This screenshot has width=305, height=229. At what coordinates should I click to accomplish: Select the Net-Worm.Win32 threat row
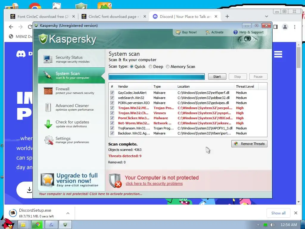click(x=188, y=123)
